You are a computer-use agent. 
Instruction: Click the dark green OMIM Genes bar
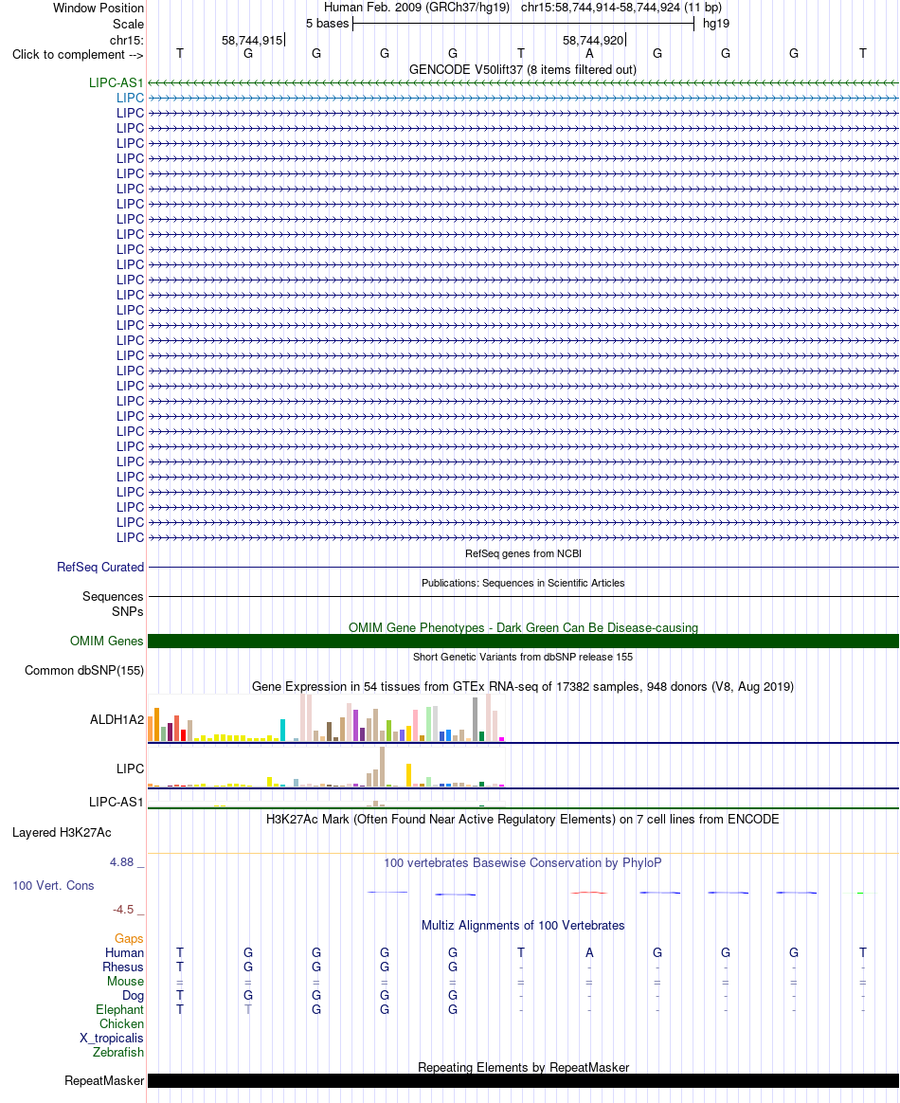(523, 641)
